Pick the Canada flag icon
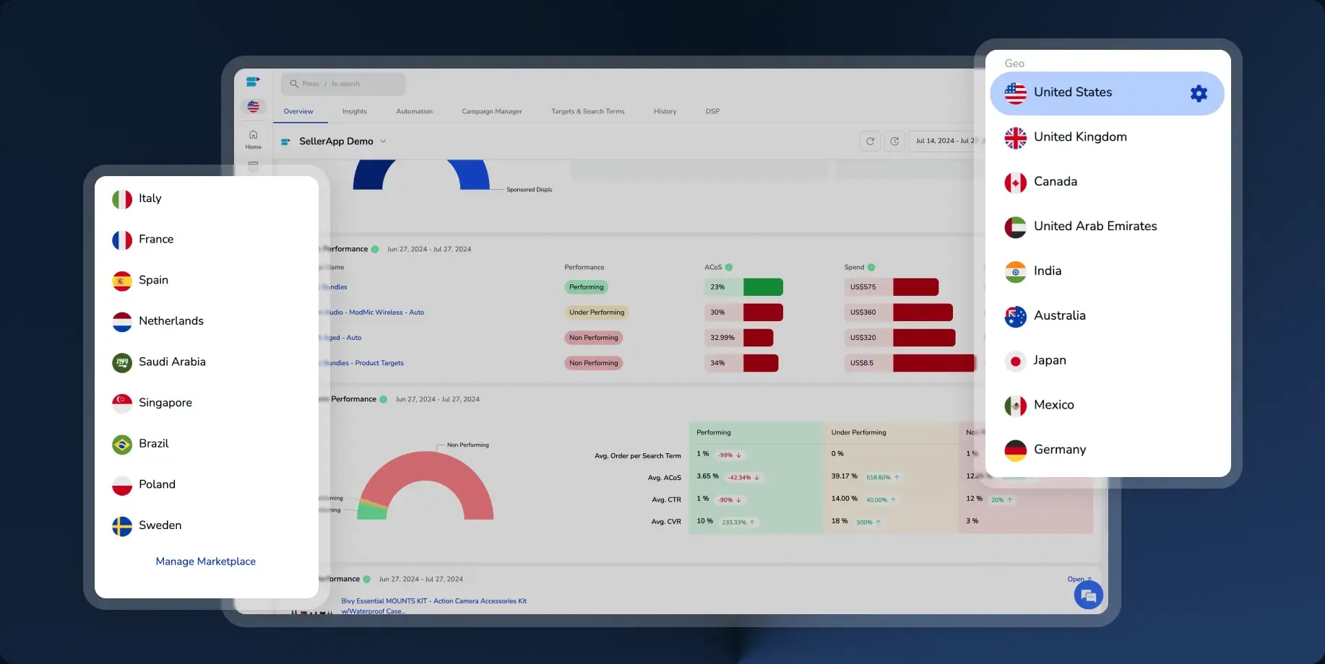Screen dimensions: 1325x664 (x=1015, y=183)
